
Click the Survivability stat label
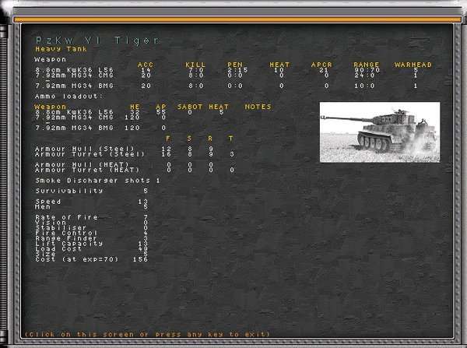[69, 191]
